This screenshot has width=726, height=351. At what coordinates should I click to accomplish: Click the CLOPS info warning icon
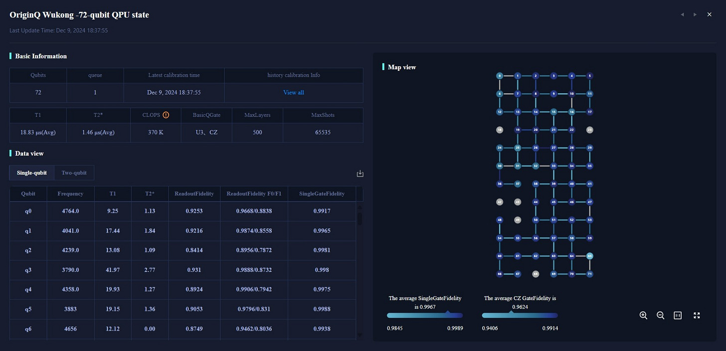coord(166,115)
